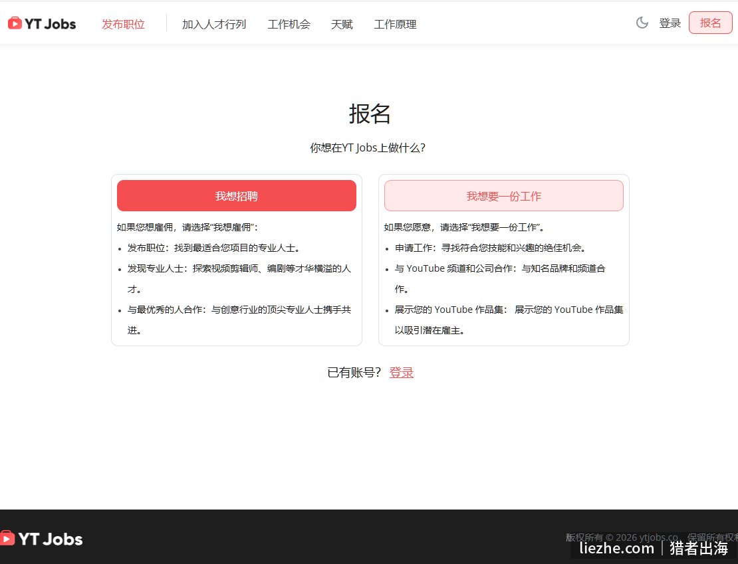Click the bullet starting 申请工作
The height and width of the screenshot is (564, 738).
pos(490,248)
